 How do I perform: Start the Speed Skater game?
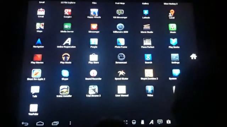tap(121, 73)
